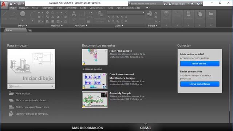Click the binoculars search icon
Image resolution: width=233 pixels, height=131 pixels.
[165, 4]
